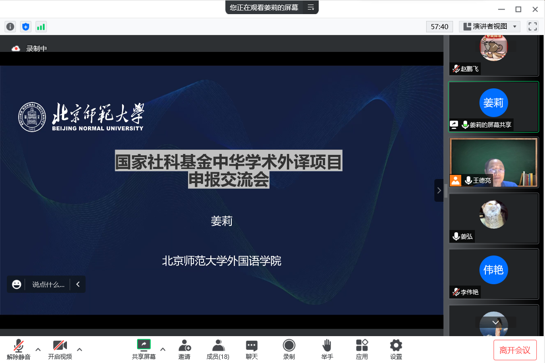Image resolution: width=545 pixels, height=363 pixels.
Task: Start recording with the 录制 icon
Action: pyautogui.click(x=289, y=348)
